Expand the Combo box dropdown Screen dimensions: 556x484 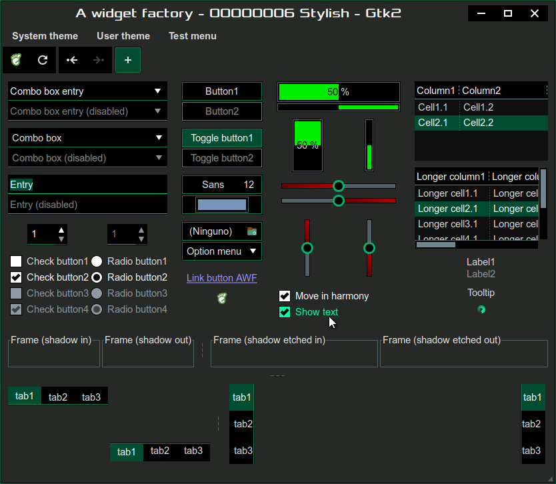pos(87,137)
